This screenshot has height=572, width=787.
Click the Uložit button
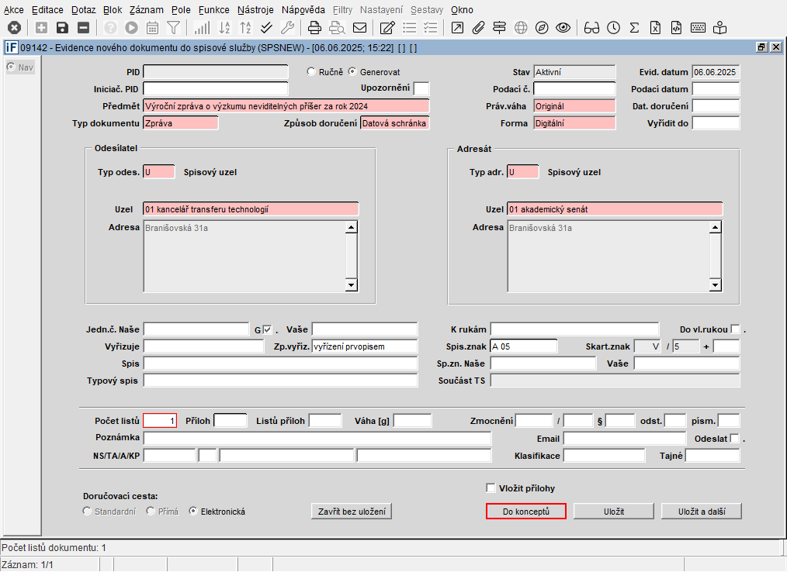click(614, 512)
